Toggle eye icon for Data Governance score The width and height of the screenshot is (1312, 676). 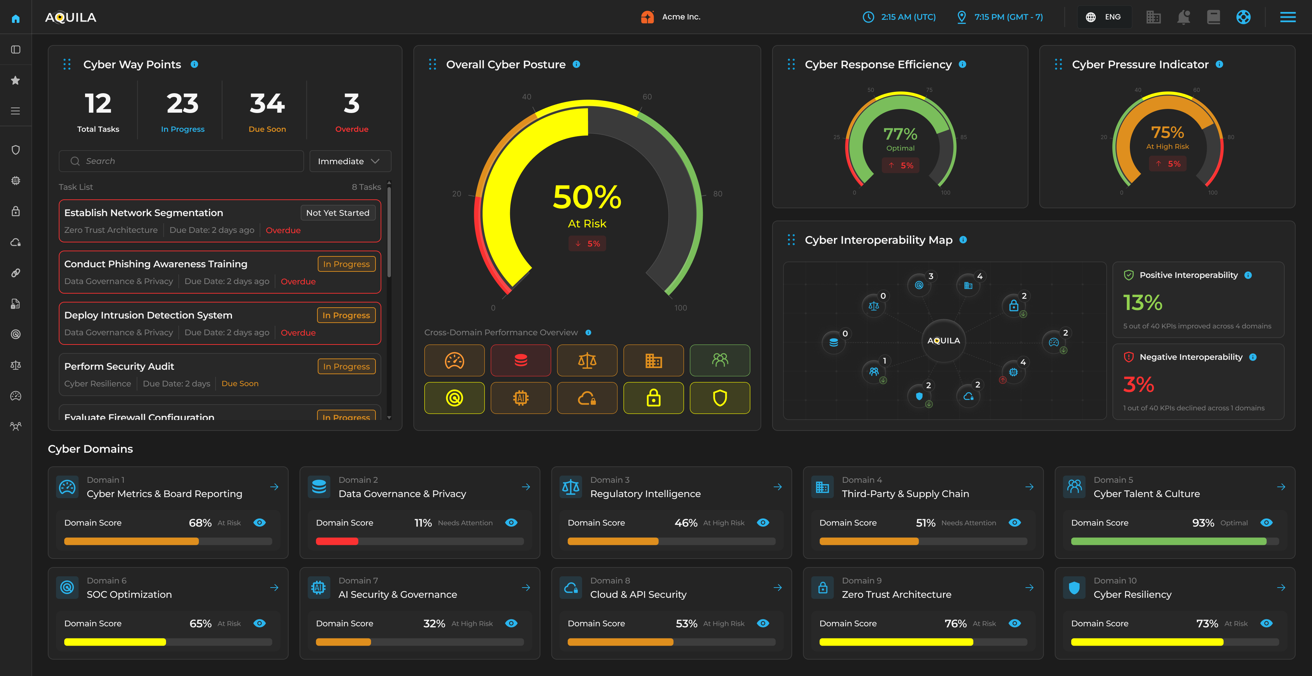[511, 523]
